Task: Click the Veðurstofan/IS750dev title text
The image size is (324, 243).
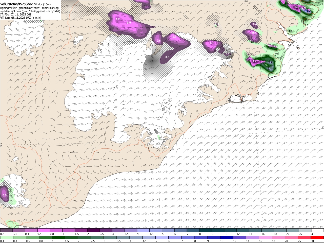Action: (x=16, y=4)
